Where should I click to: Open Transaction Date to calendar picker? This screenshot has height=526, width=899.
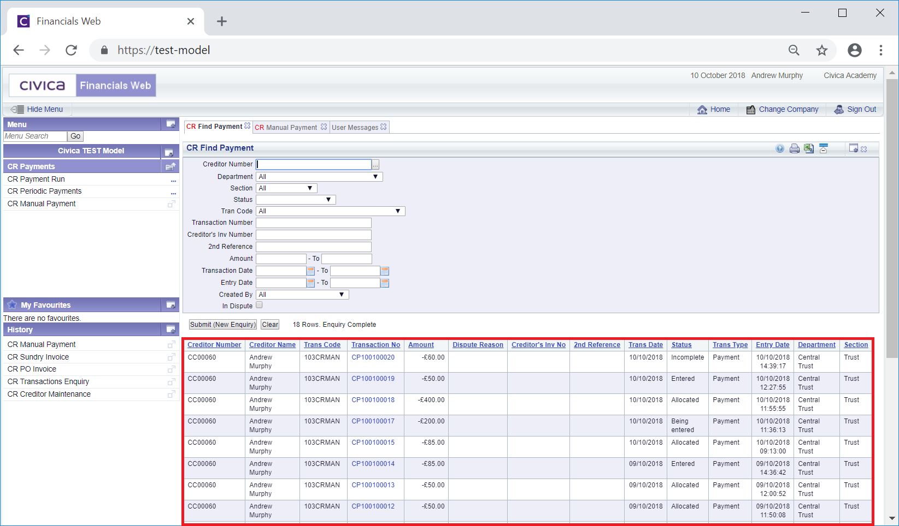(385, 271)
